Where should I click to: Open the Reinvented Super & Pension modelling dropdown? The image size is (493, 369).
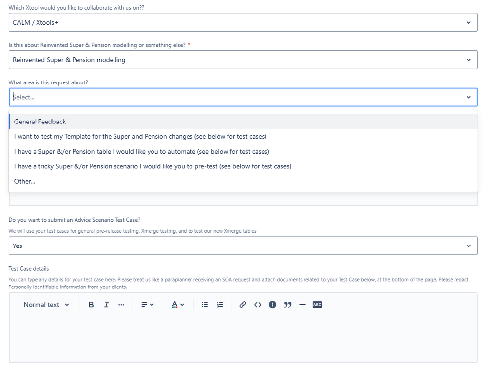click(x=243, y=60)
